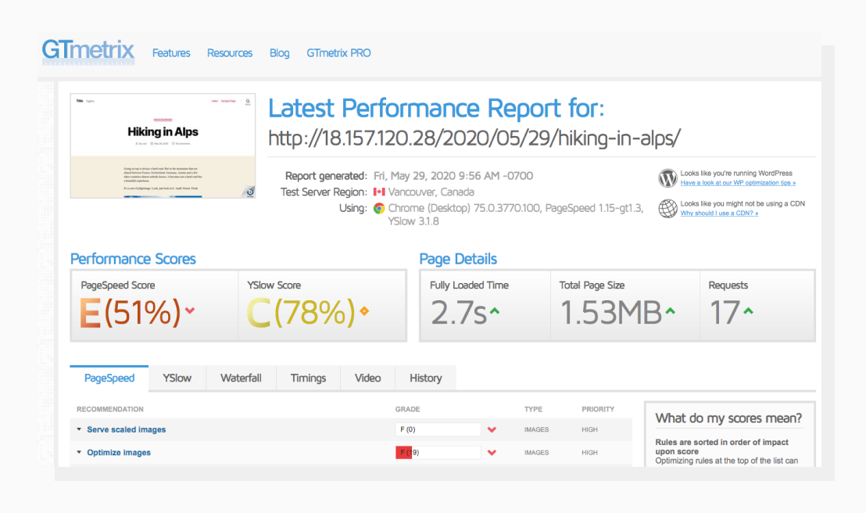Click the Hiking in Alps page preview thumbnail
Viewport: 866px width, 513px height.
click(x=162, y=145)
